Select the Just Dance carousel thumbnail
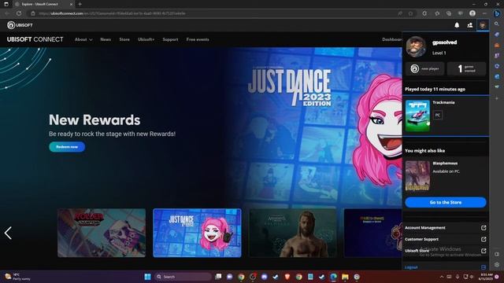This screenshot has height=283, width=504. (x=198, y=233)
